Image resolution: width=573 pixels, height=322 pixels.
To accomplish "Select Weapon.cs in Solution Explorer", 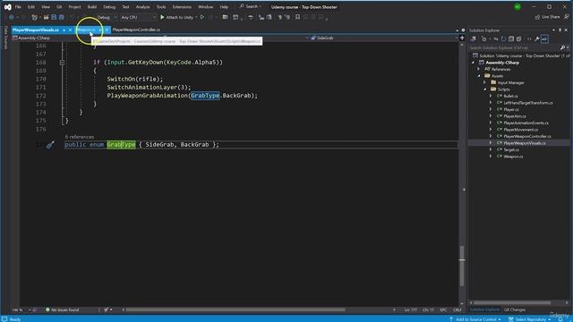I will coord(513,157).
